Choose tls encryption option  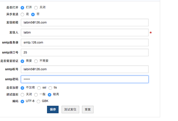[x=50, y=88]
